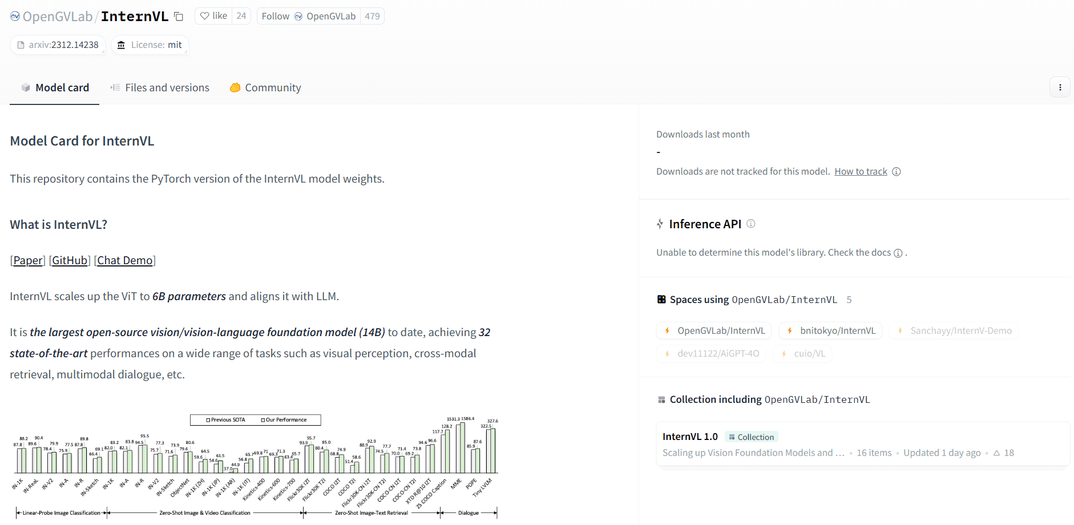1074x525 pixels.
Task: Open the Paper link
Action: click(x=28, y=260)
